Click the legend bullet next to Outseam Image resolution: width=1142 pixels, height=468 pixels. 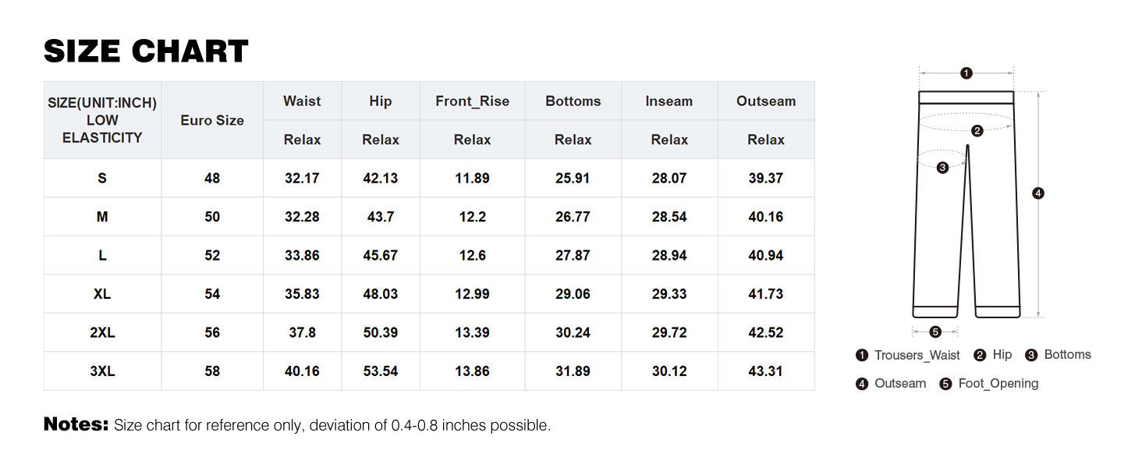point(862,384)
